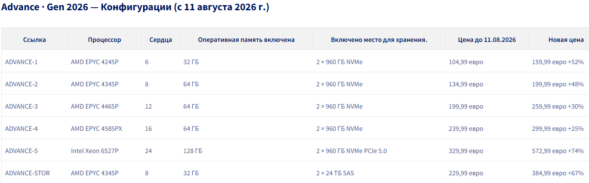
Task: Click the Процессор column header
Action: point(105,40)
